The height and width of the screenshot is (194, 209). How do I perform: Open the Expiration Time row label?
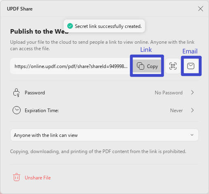tap(42, 111)
